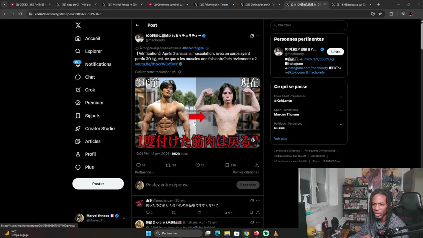The image size is (423, 238).
Task: Open the #KohLanta trend
Action: 283,100
